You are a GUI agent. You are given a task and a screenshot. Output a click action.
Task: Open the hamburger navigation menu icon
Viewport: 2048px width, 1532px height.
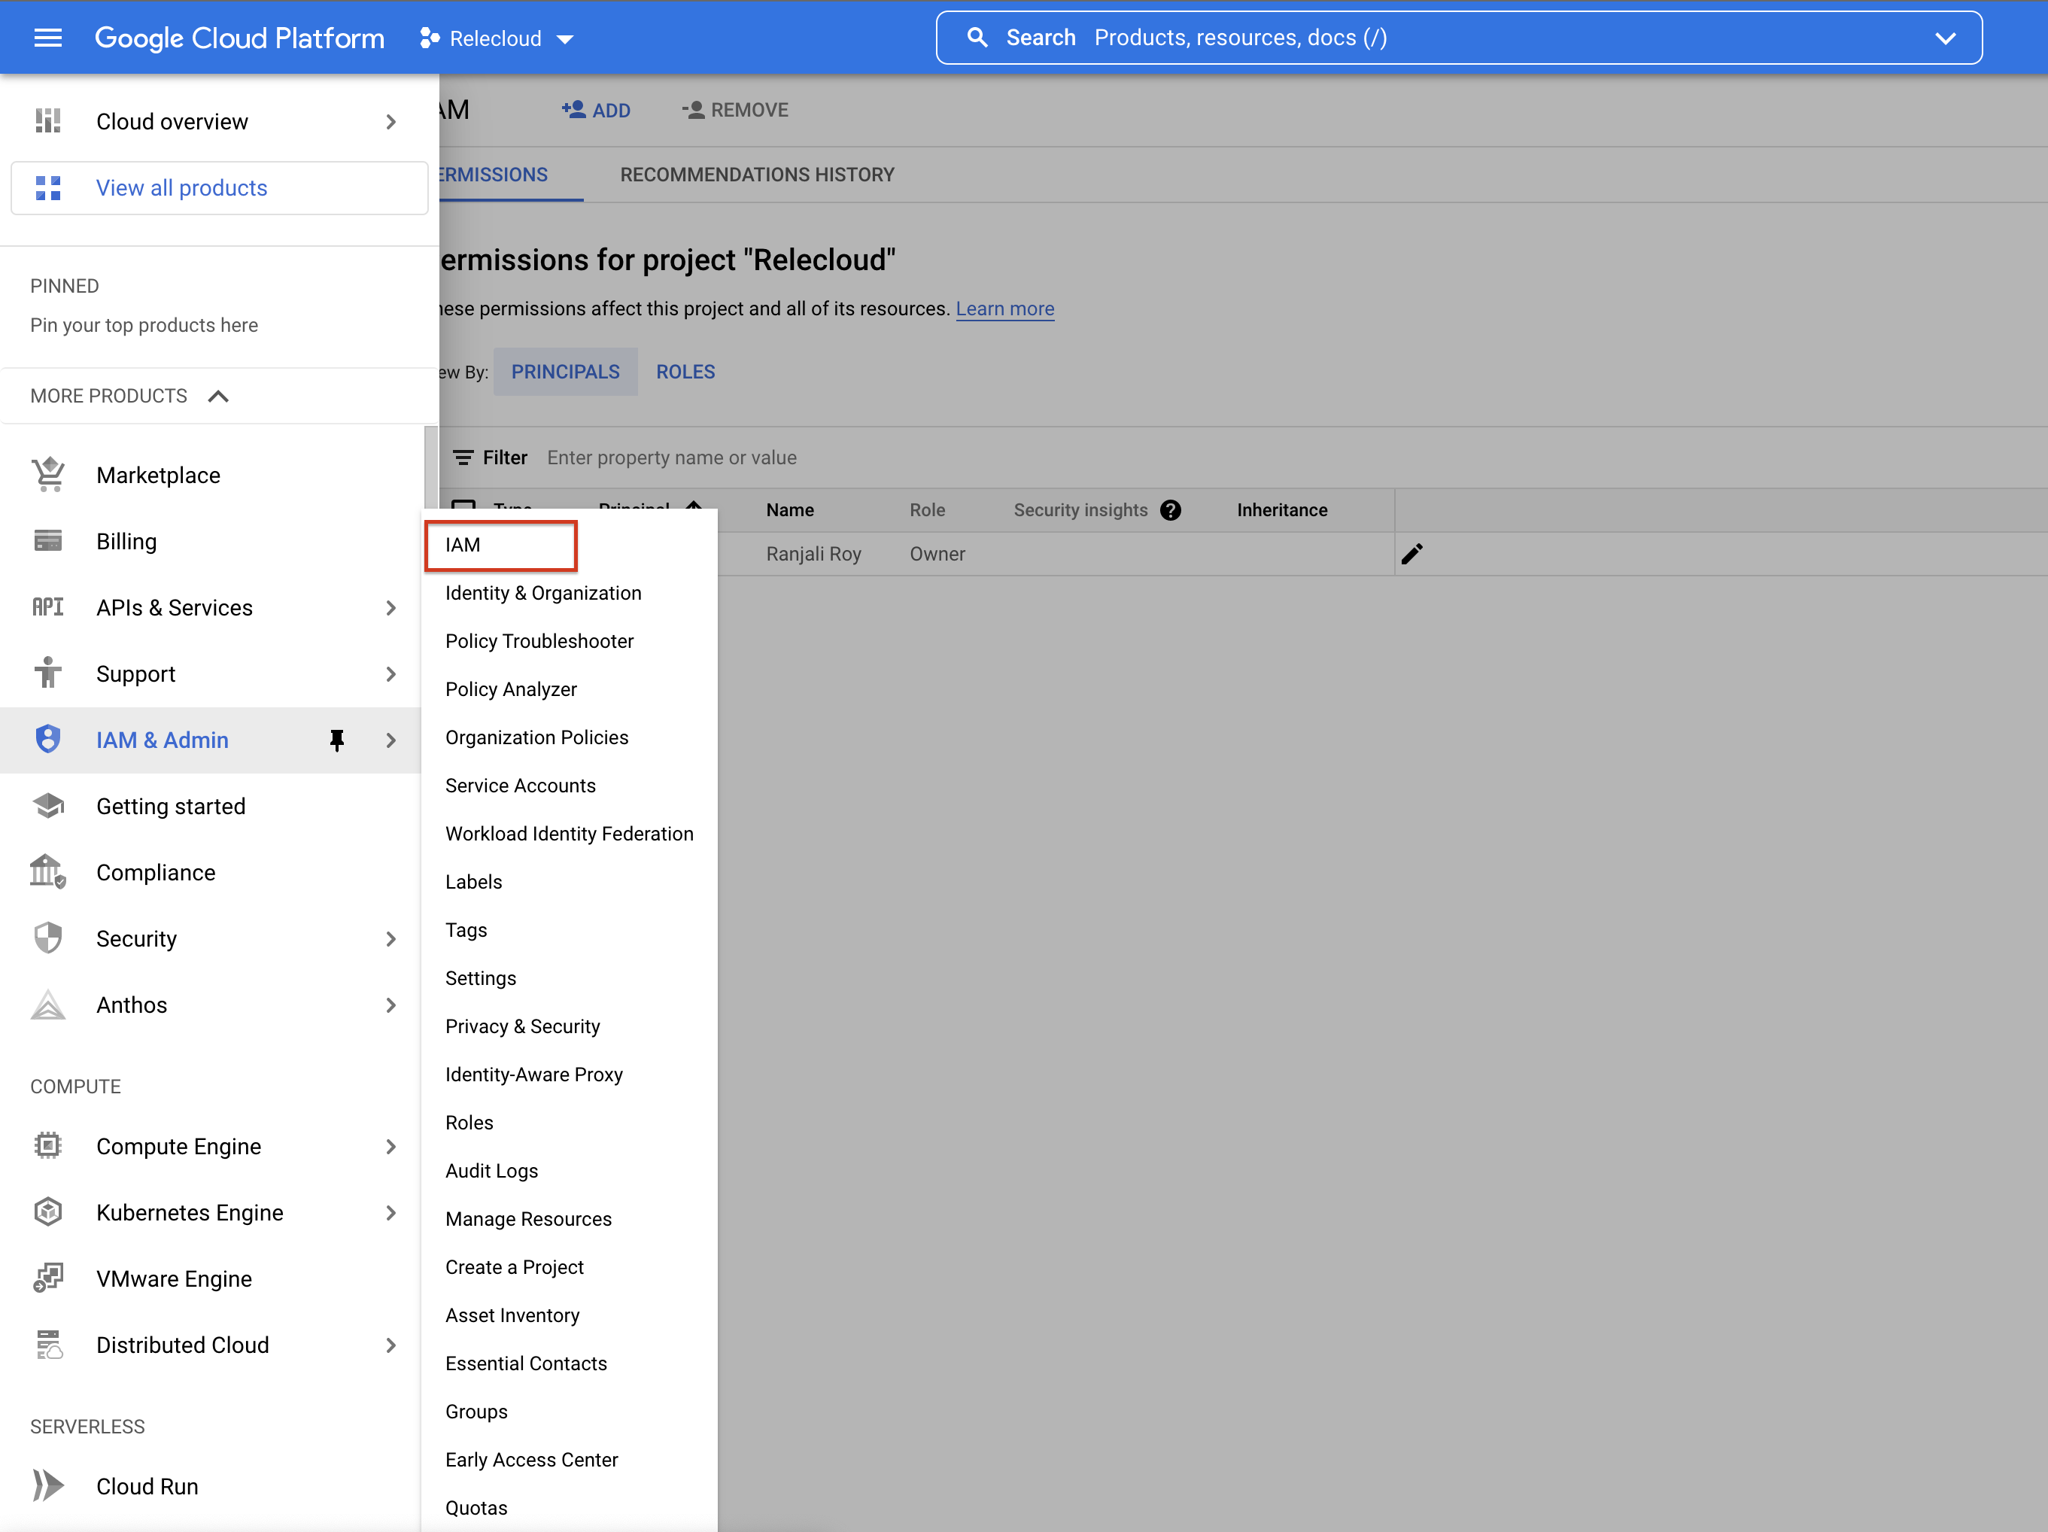47,38
